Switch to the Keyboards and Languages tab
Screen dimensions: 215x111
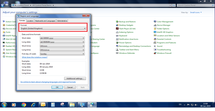45,21
